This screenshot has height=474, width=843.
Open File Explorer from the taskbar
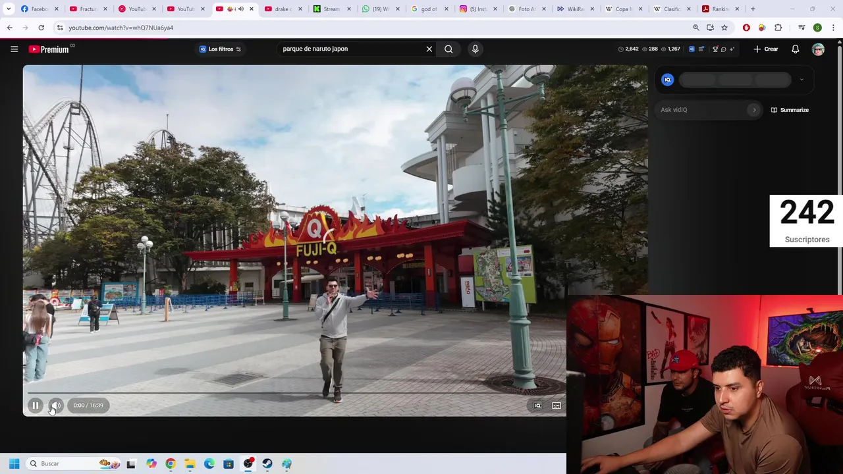[x=190, y=463]
